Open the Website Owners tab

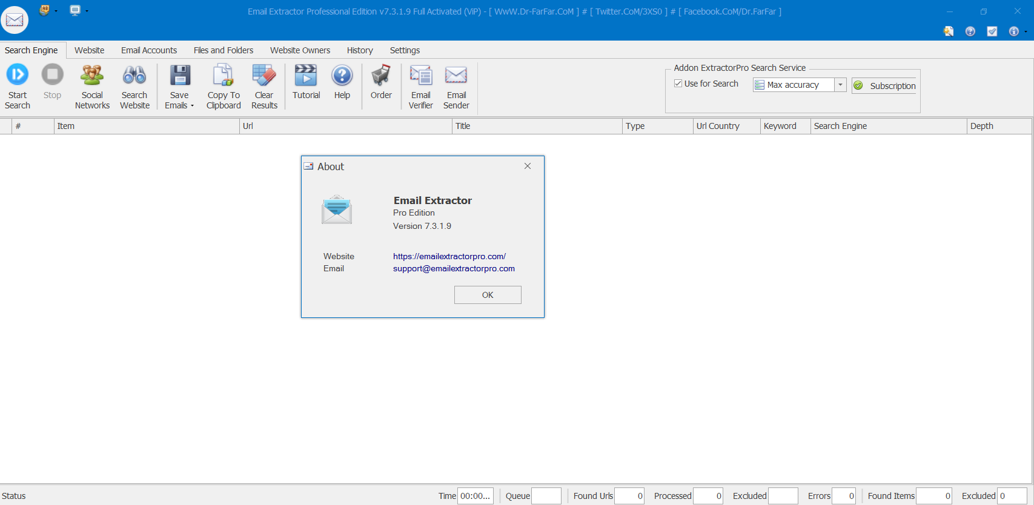[x=300, y=50]
